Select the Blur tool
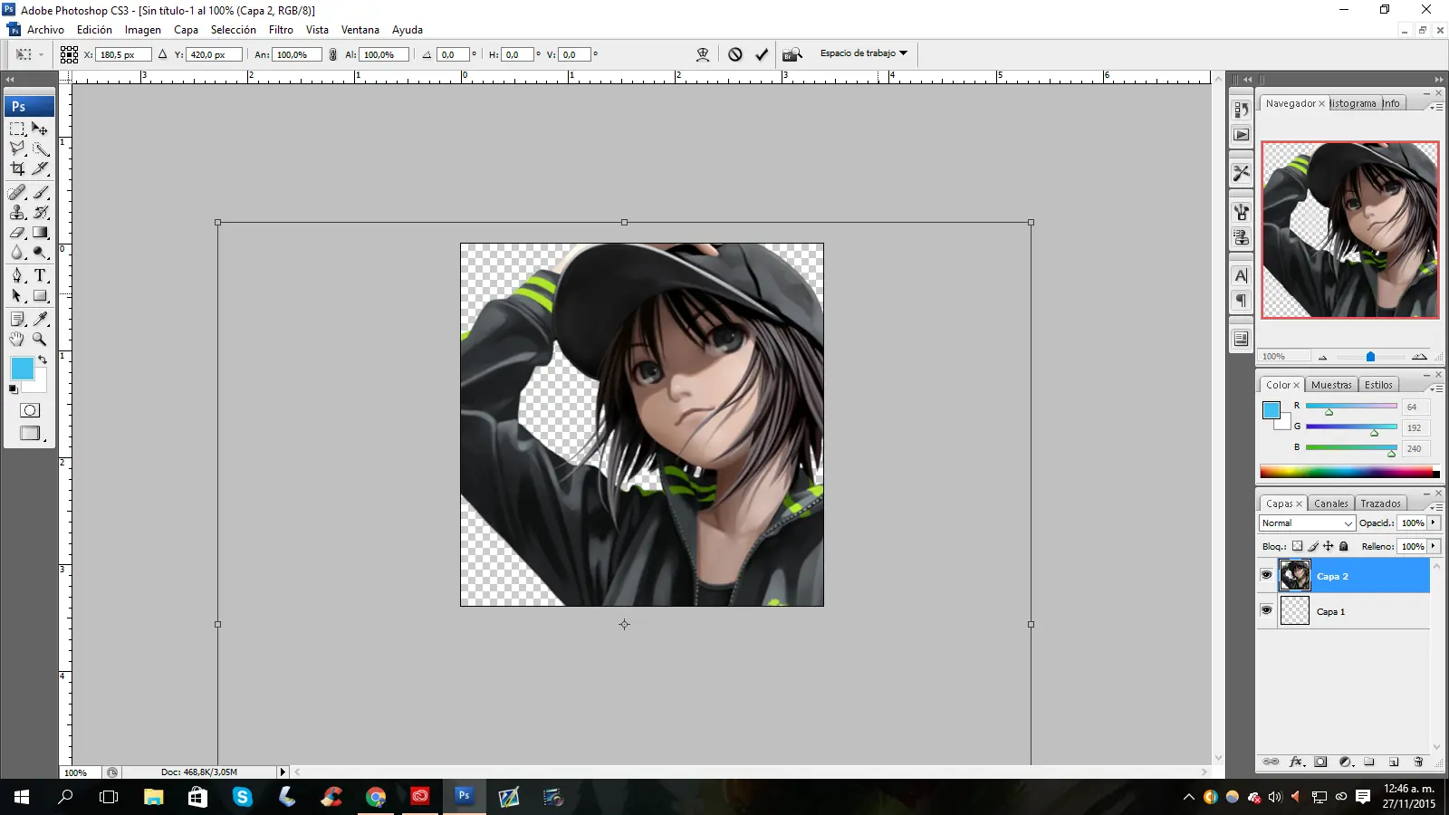Image resolution: width=1449 pixels, height=815 pixels. click(x=17, y=253)
